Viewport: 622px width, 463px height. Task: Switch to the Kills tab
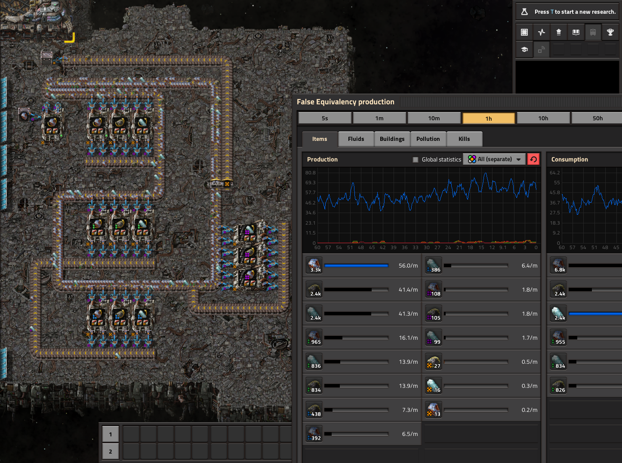(465, 139)
